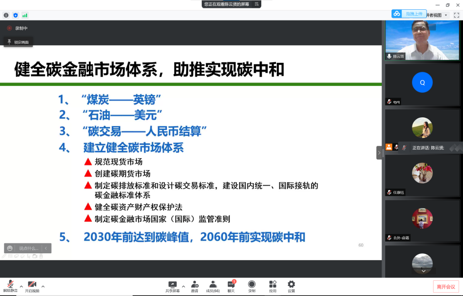Click the meeting info icon at top-left
463x296 pixels.
[x=6, y=15]
